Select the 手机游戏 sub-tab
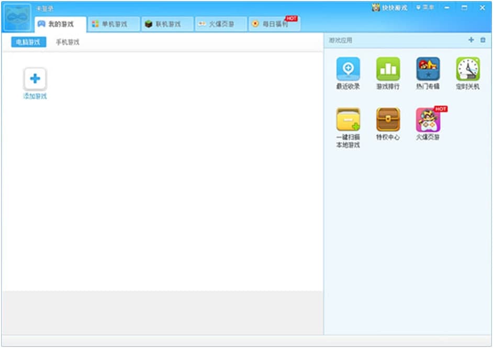 pos(68,42)
